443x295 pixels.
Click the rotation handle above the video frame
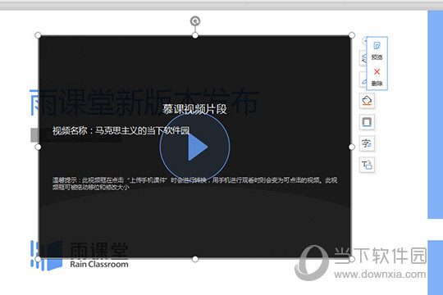pos(195,20)
